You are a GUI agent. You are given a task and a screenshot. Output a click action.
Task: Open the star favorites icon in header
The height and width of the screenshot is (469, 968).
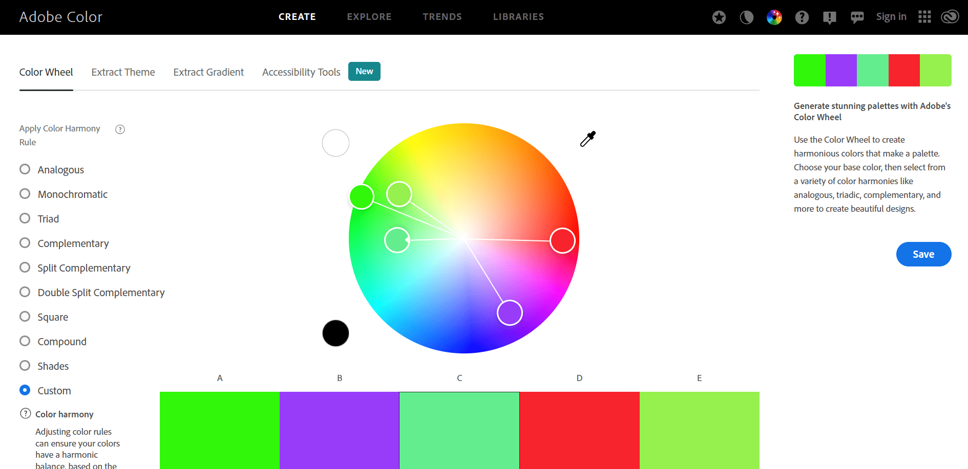[719, 17]
